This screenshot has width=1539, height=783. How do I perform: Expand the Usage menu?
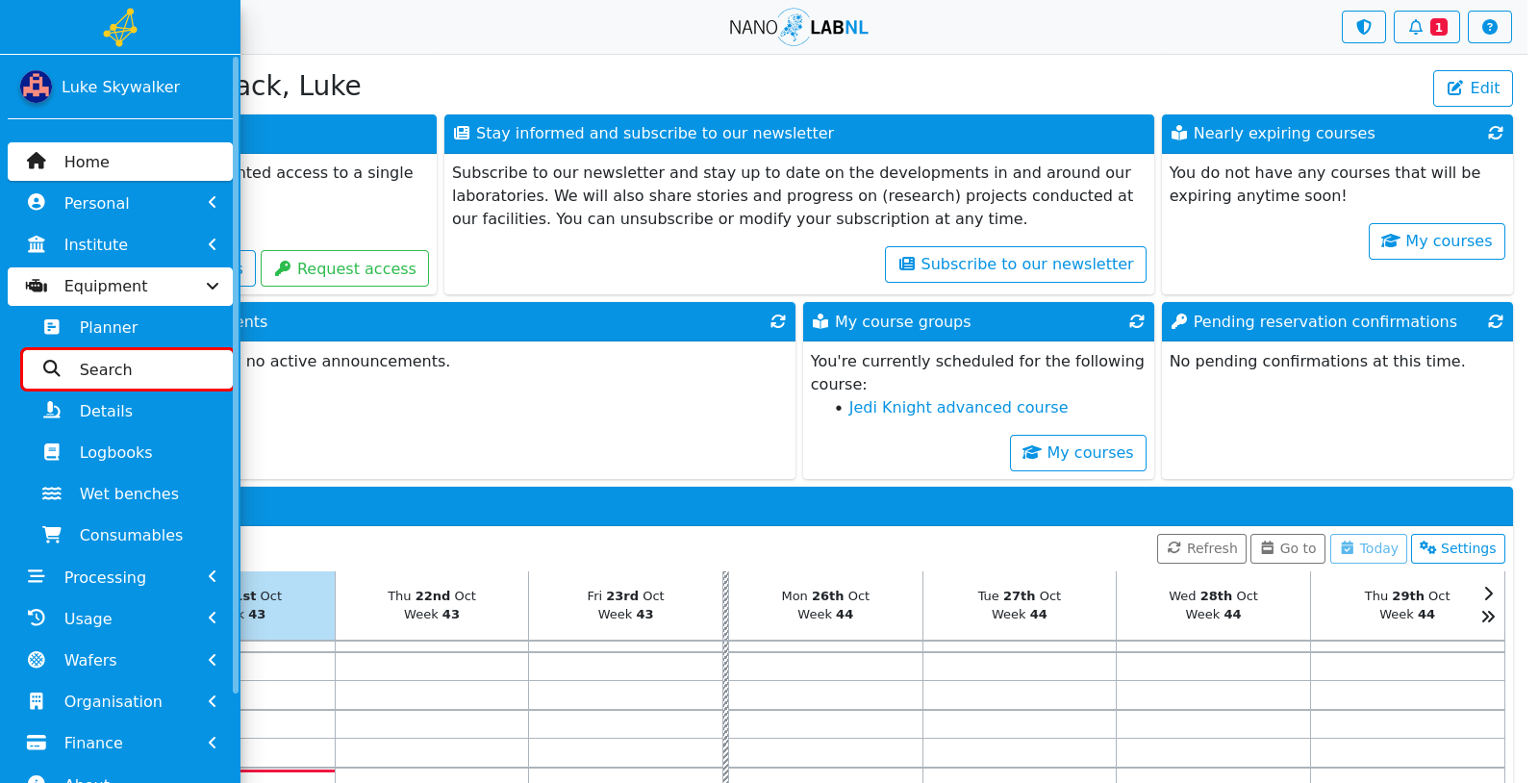120,619
